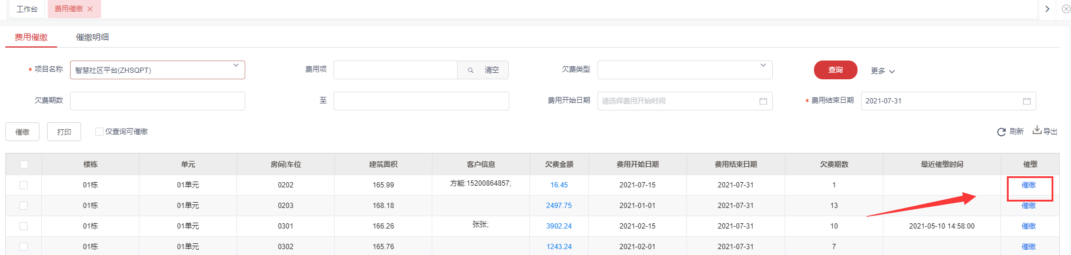Viewport: 1071px width, 255px height.
Task: Expand the 更多 filter options
Action: tap(882, 71)
